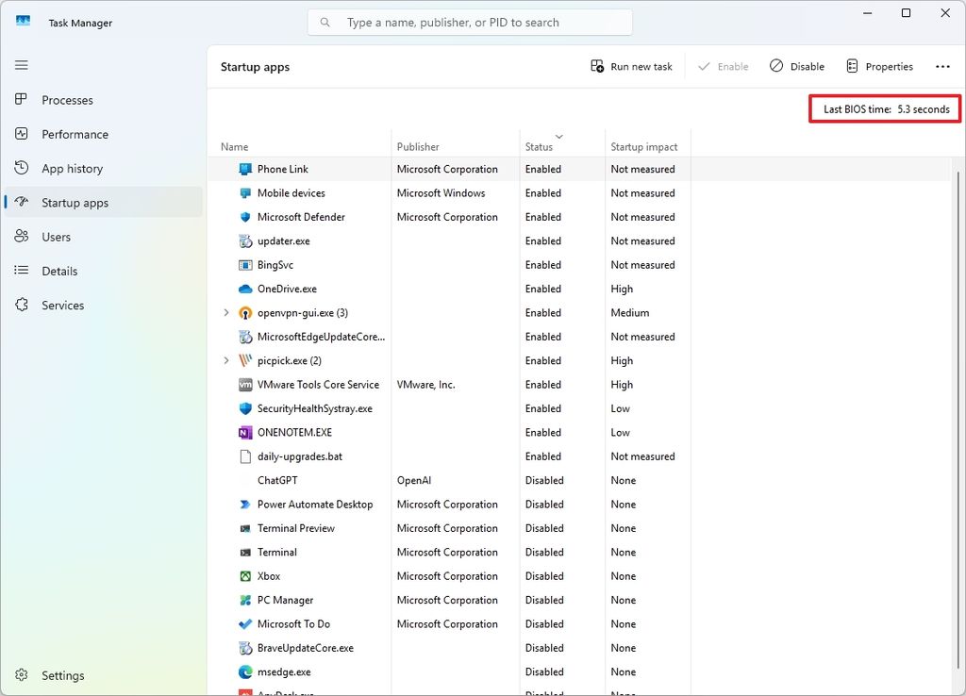Click the Phone Link app icon

pyautogui.click(x=245, y=169)
